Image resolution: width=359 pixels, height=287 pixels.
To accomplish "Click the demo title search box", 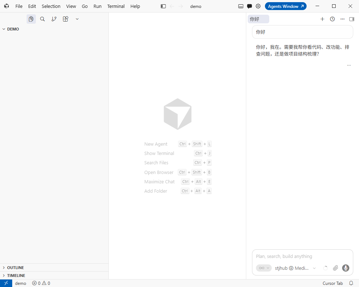I will pos(196,6).
